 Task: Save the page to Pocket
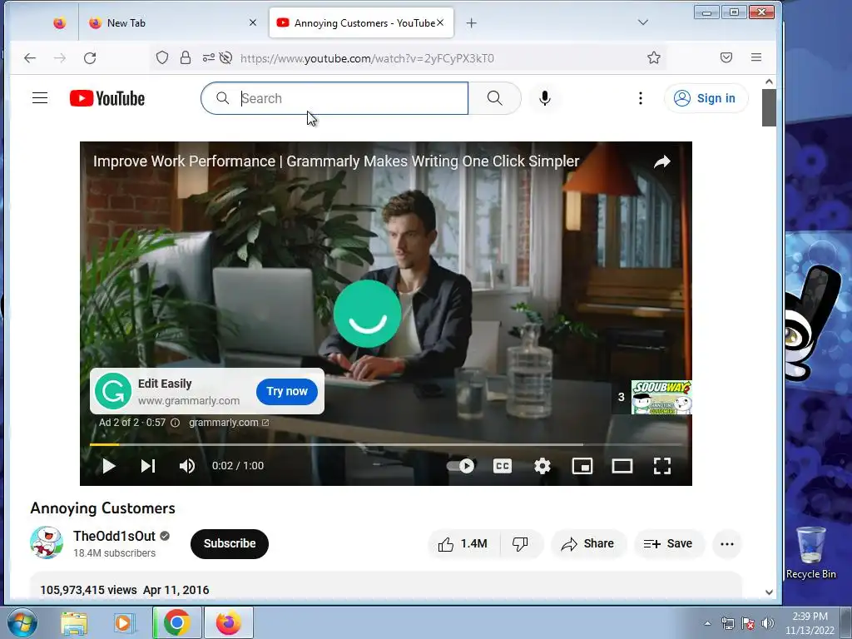click(x=726, y=57)
